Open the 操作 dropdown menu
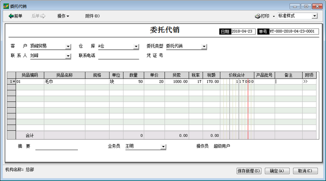This screenshot has width=326, height=181. [x=63, y=16]
